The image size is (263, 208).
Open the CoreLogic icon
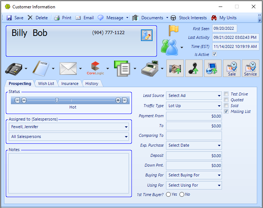(96, 68)
